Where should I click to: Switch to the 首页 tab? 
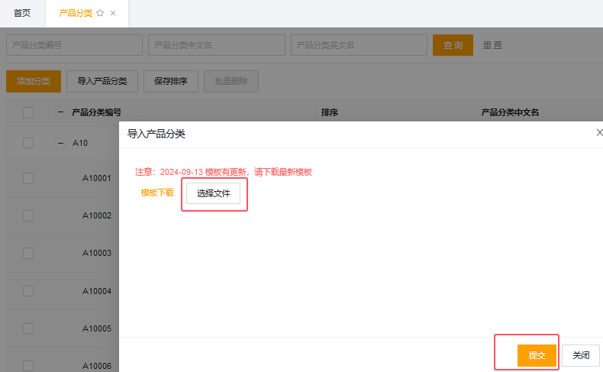pos(22,14)
